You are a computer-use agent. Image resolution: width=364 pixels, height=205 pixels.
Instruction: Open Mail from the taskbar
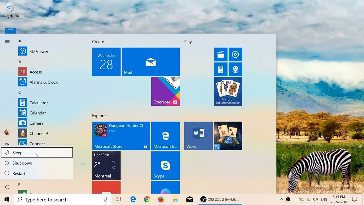coord(190,199)
